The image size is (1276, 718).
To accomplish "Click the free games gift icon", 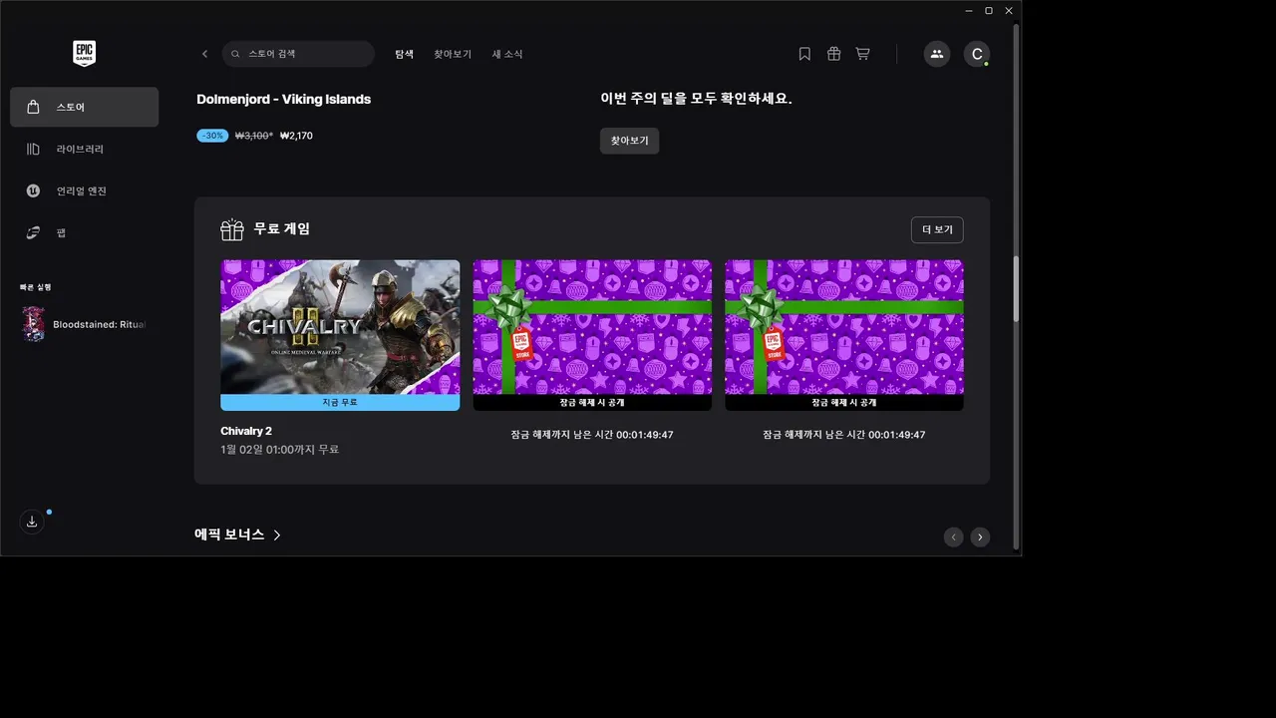I will (x=232, y=229).
